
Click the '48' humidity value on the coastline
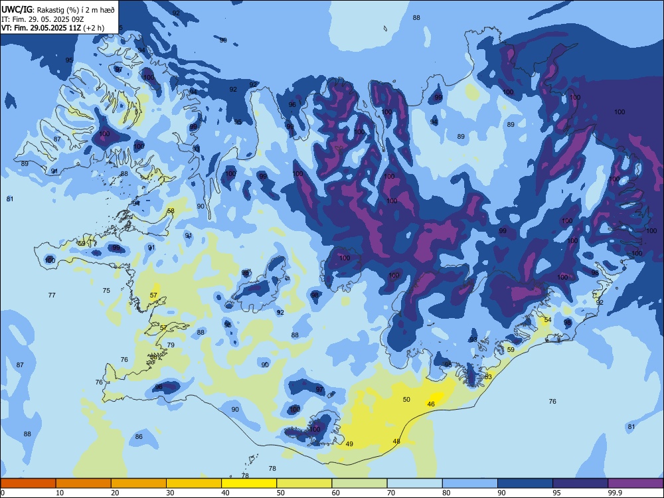coord(396,442)
